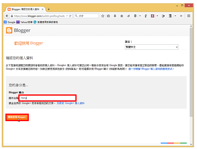
Task: Expand dropdown next to red S icon
Action: [157, 16]
